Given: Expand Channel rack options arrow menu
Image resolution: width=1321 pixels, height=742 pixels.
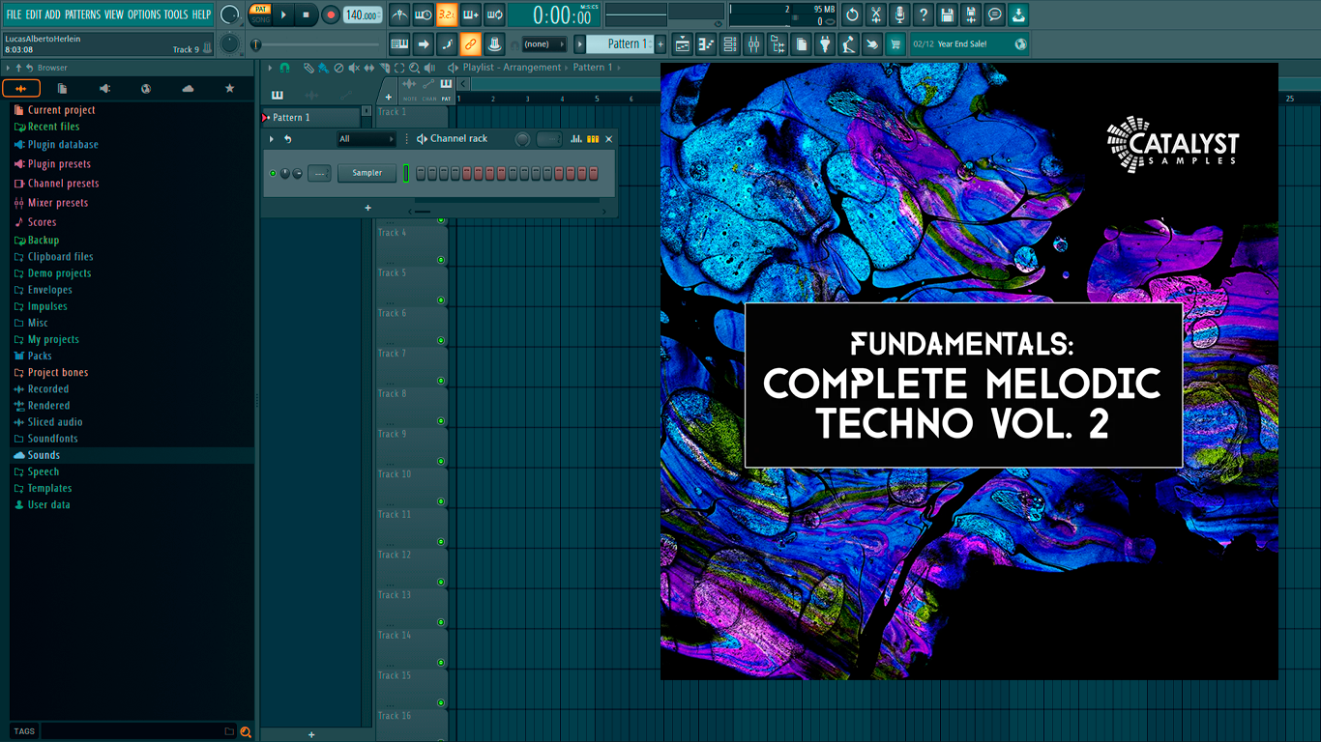Looking at the screenshot, I should (x=271, y=139).
